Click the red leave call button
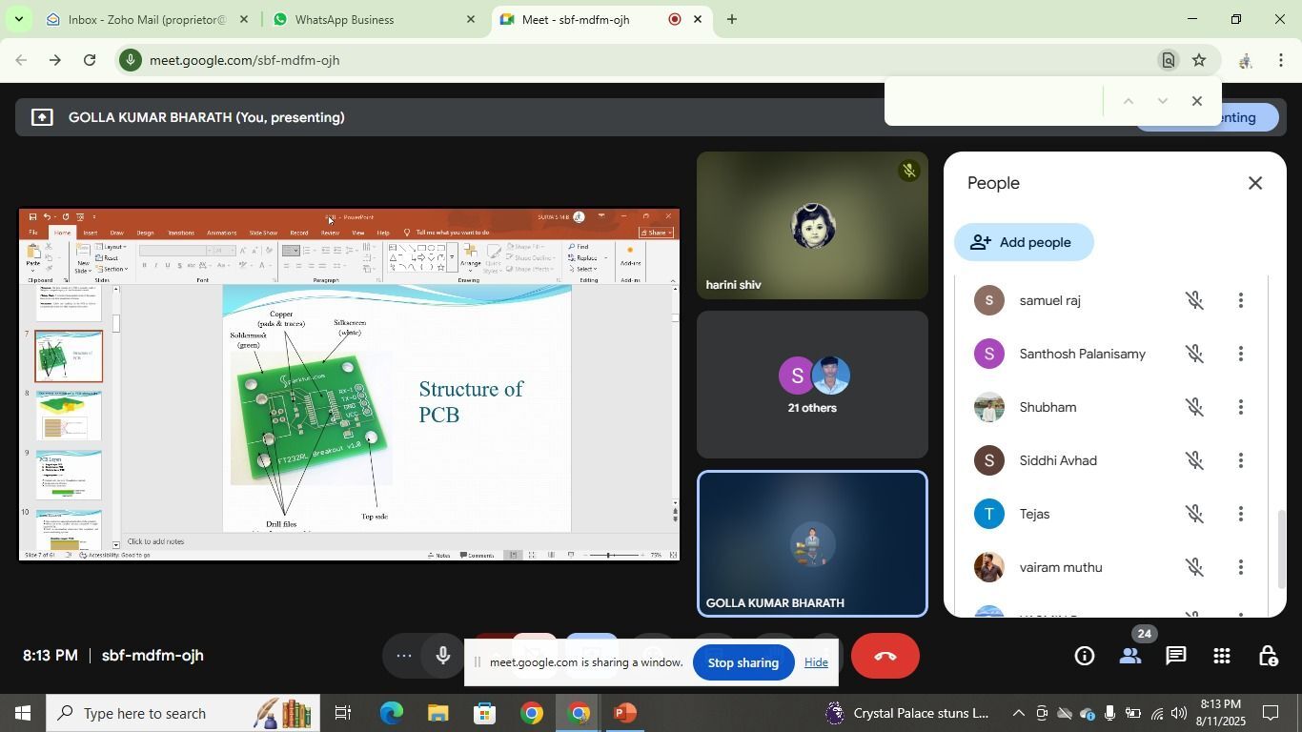This screenshot has height=732, width=1302. pos(885,656)
